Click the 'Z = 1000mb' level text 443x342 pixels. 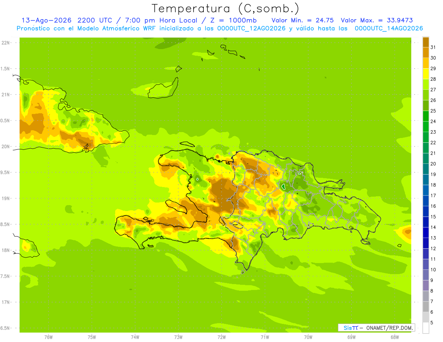234,20
